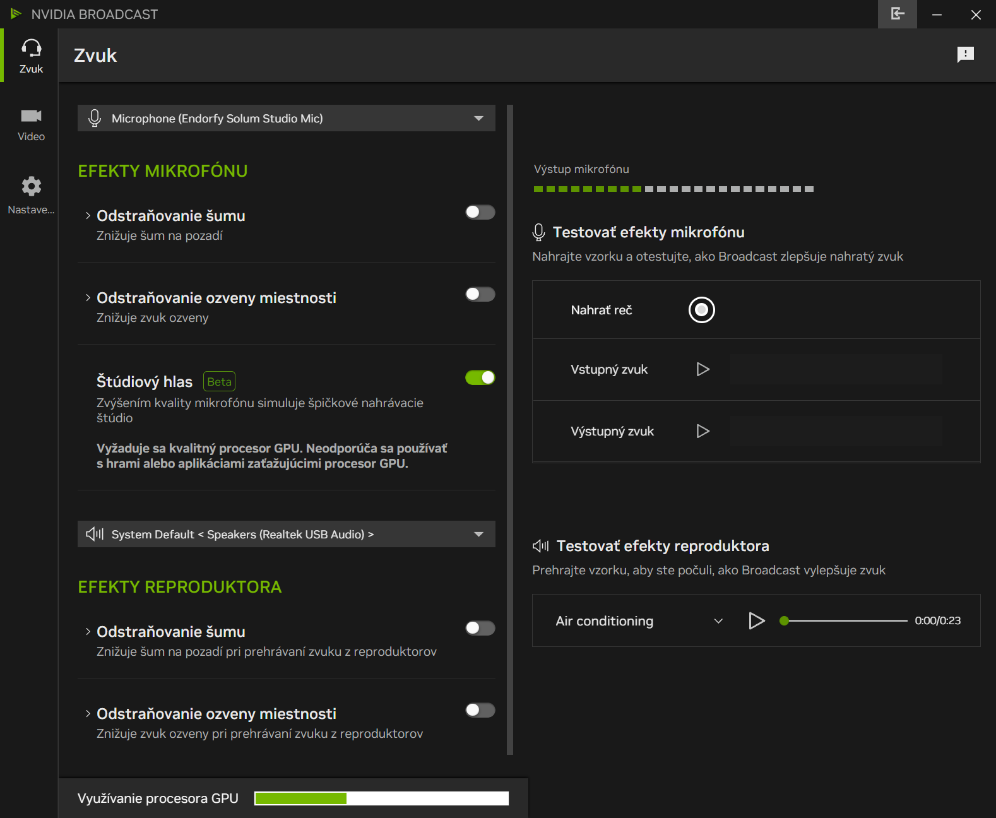Select the Zvuk headset tab
The width and height of the screenshot is (996, 818).
31,56
